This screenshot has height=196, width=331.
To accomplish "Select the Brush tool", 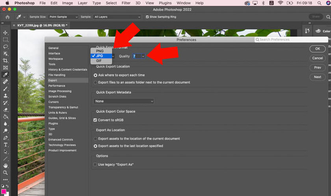I will click(x=5, y=89).
